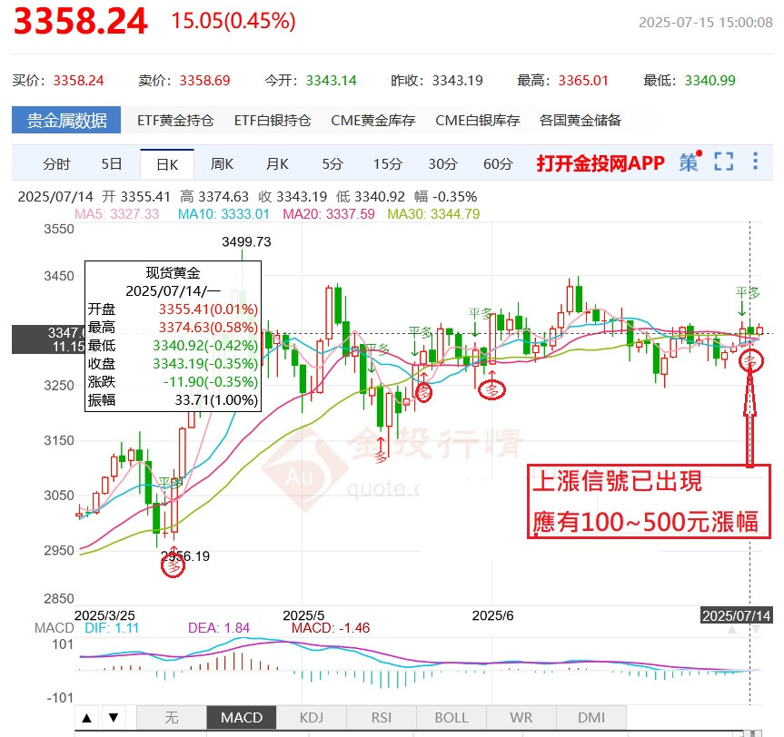Show the BOLL indicator
The height and width of the screenshot is (737, 784).
click(x=451, y=717)
